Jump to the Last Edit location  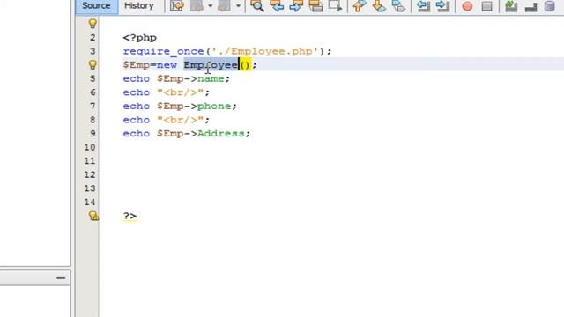coord(177,6)
